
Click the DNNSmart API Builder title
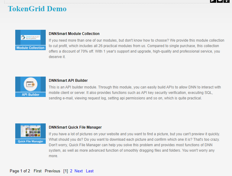pyautogui.click(x=68, y=81)
